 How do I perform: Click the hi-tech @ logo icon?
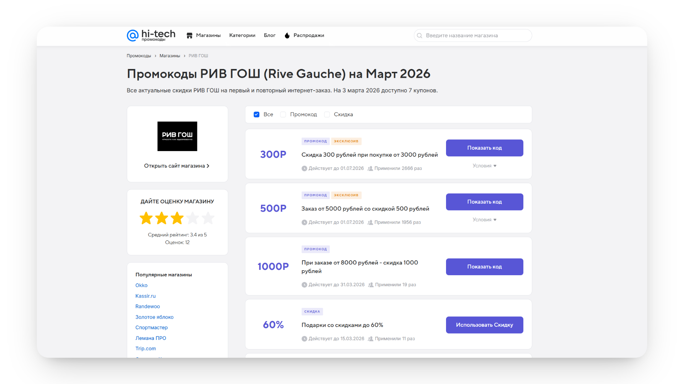click(133, 36)
